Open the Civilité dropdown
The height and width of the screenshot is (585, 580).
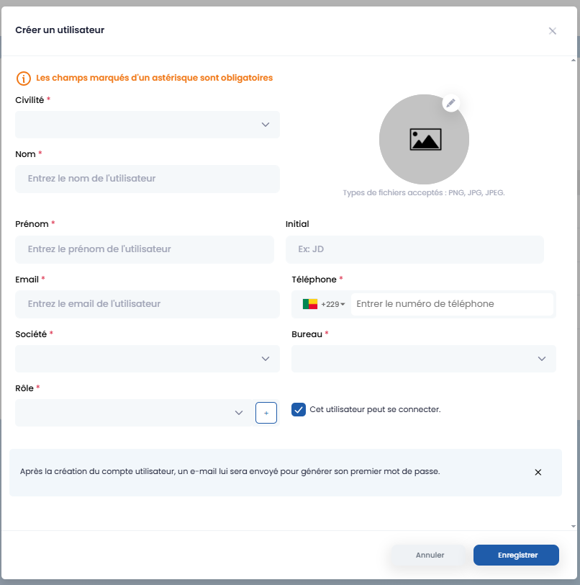(x=147, y=125)
